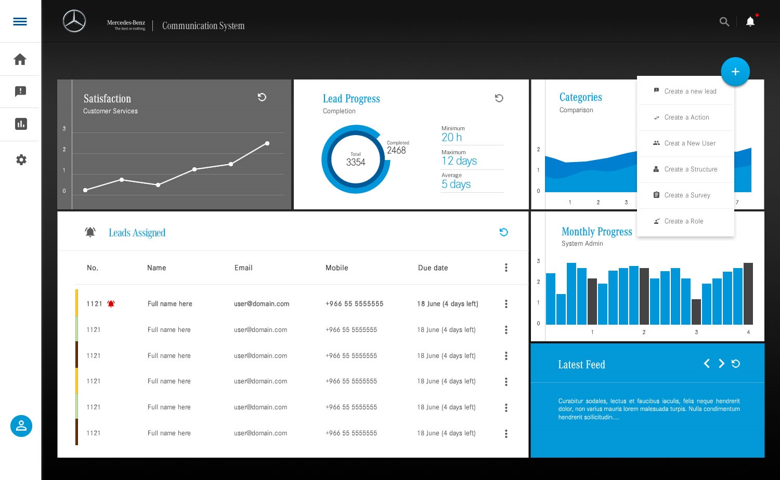The image size is (780, 480).
Task: Refresh the Satisfaction chart
Action: 262,97
